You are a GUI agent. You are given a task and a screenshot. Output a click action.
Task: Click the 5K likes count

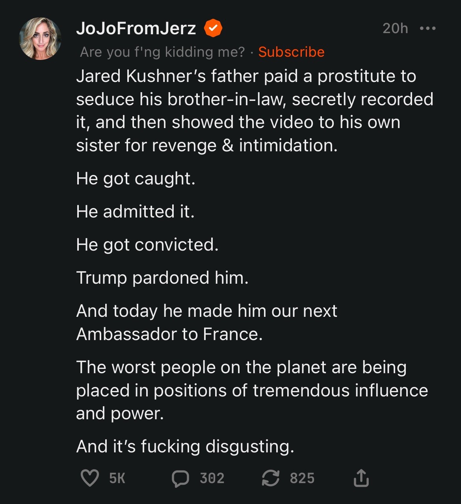pyautogui.click(x=117, y=478)
